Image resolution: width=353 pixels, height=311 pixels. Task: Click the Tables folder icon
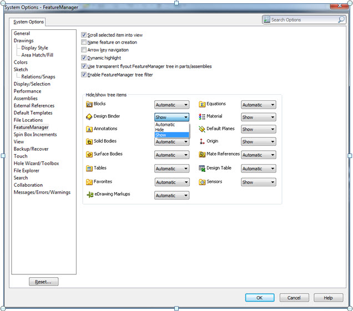tap(89, 168)
